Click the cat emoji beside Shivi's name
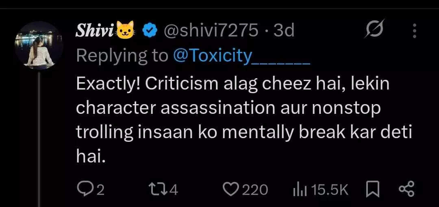Image resolution: width=439 pixels, height=207 pixels. tap(126, 31)
